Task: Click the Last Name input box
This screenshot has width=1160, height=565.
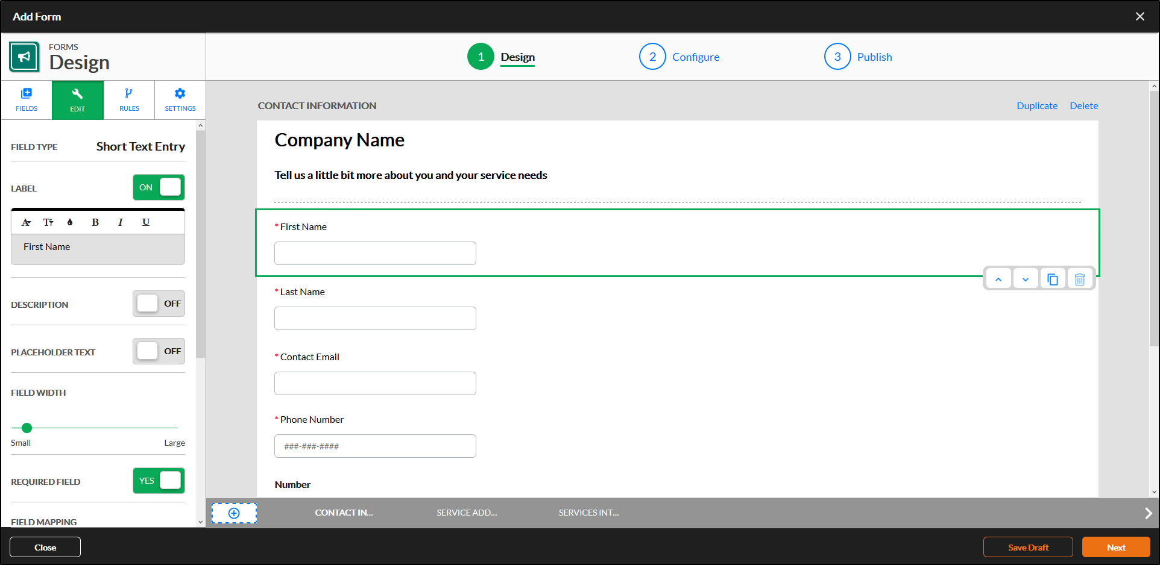Action: (x=375, y=319)
